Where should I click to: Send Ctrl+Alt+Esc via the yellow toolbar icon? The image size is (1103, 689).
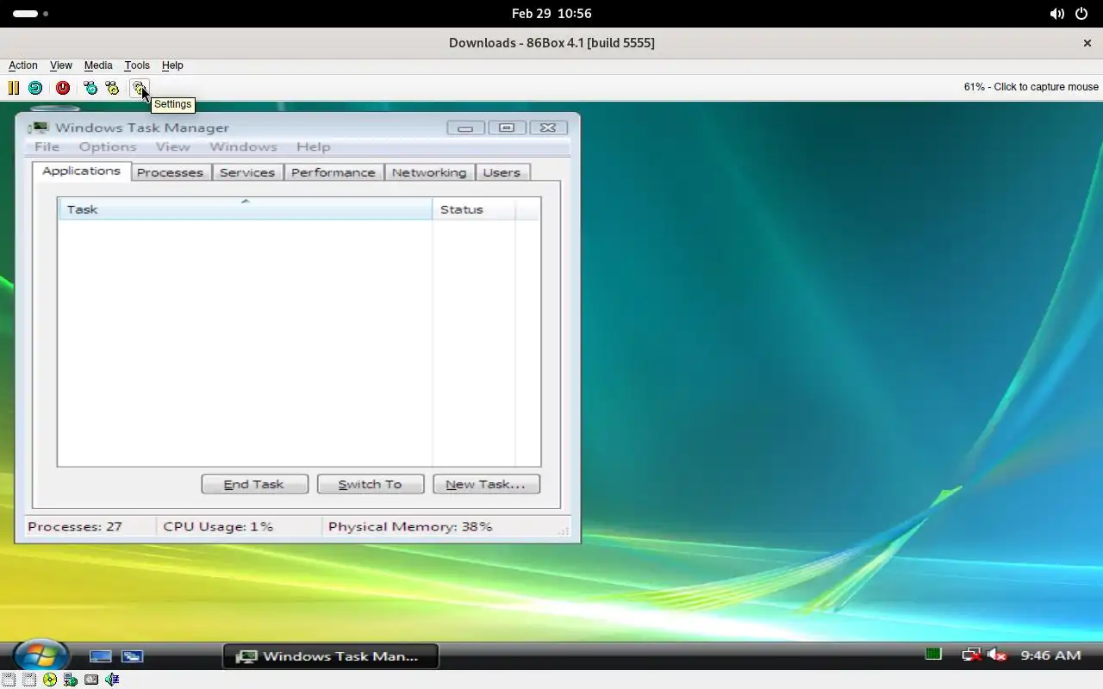[x=112, y=88]
